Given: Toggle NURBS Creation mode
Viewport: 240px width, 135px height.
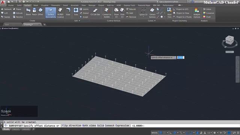Looking at the screenshot, I should point(60,13).
